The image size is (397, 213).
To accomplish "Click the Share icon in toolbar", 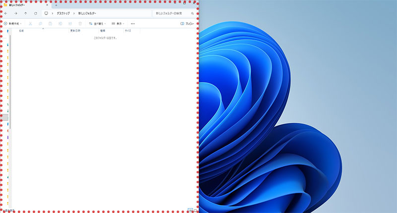I will tap(70, 23).
